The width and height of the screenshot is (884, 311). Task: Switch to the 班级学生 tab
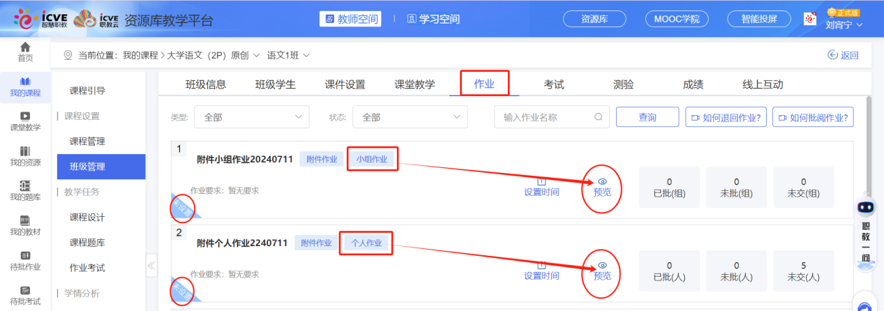point(275,84)
